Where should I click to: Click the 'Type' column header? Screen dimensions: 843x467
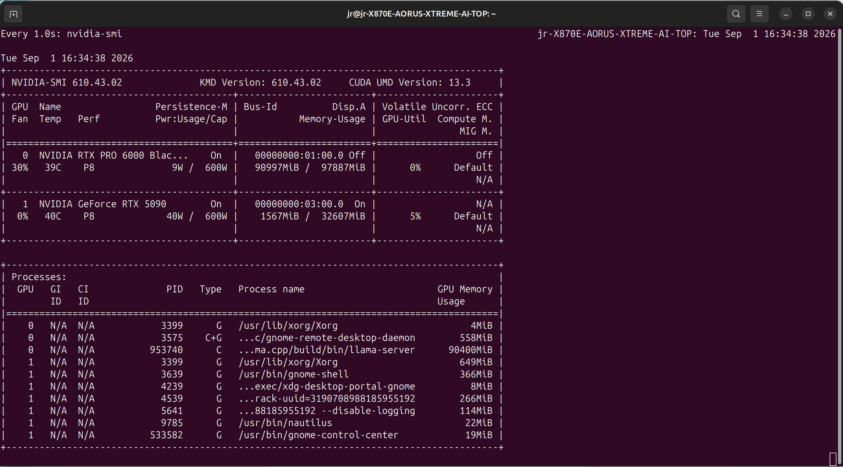pos(210,290)
